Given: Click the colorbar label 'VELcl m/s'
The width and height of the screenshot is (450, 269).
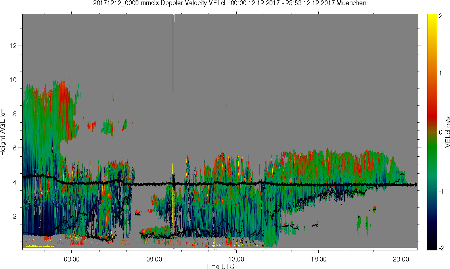Looking at the screenshot, I should [x=447, y=132].
